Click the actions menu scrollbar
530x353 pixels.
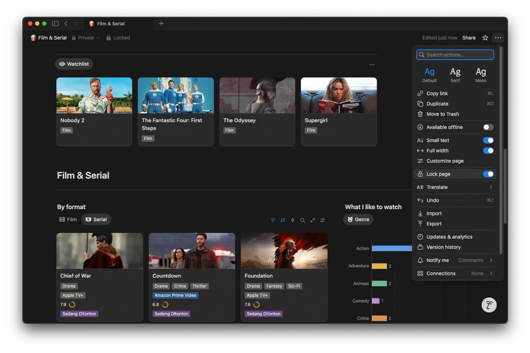click(x=501, y=151)
